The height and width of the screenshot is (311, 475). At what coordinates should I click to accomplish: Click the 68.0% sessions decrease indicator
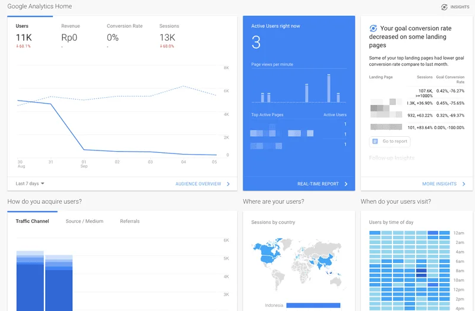[167, 46]
